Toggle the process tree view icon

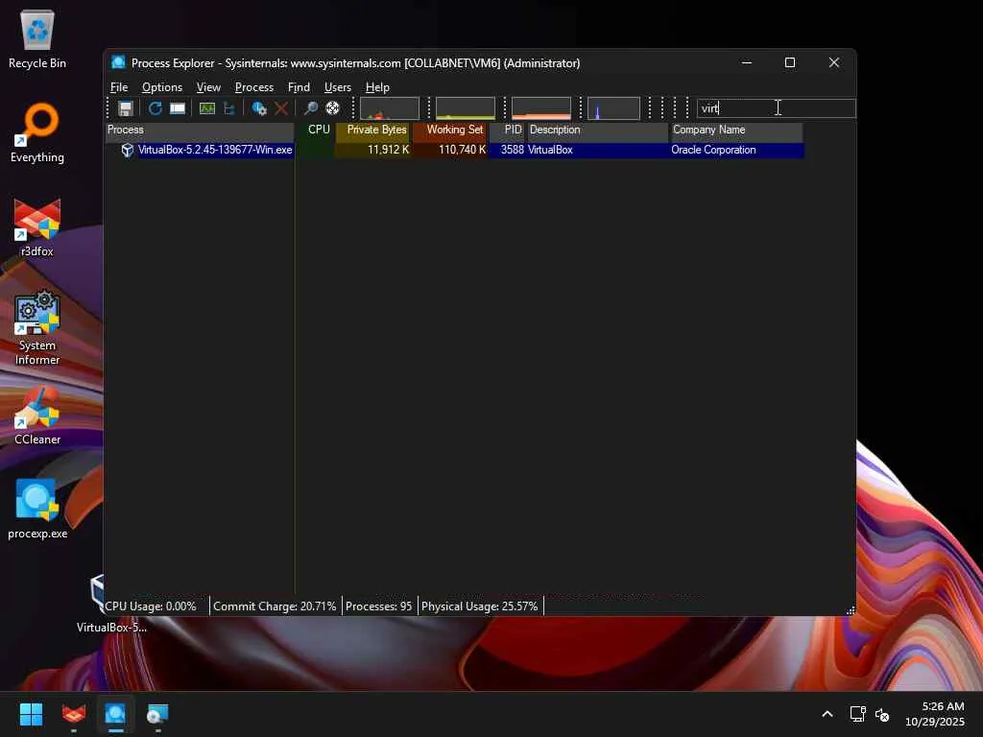click(228, 108)
